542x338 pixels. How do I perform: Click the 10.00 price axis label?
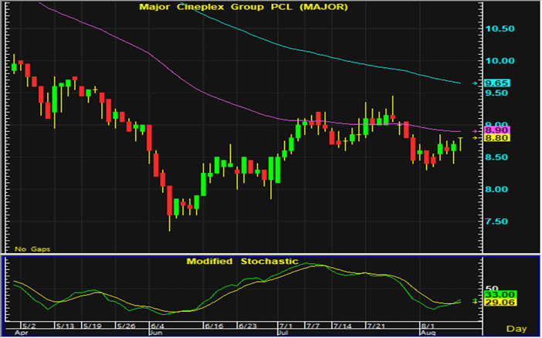point(501,61)
